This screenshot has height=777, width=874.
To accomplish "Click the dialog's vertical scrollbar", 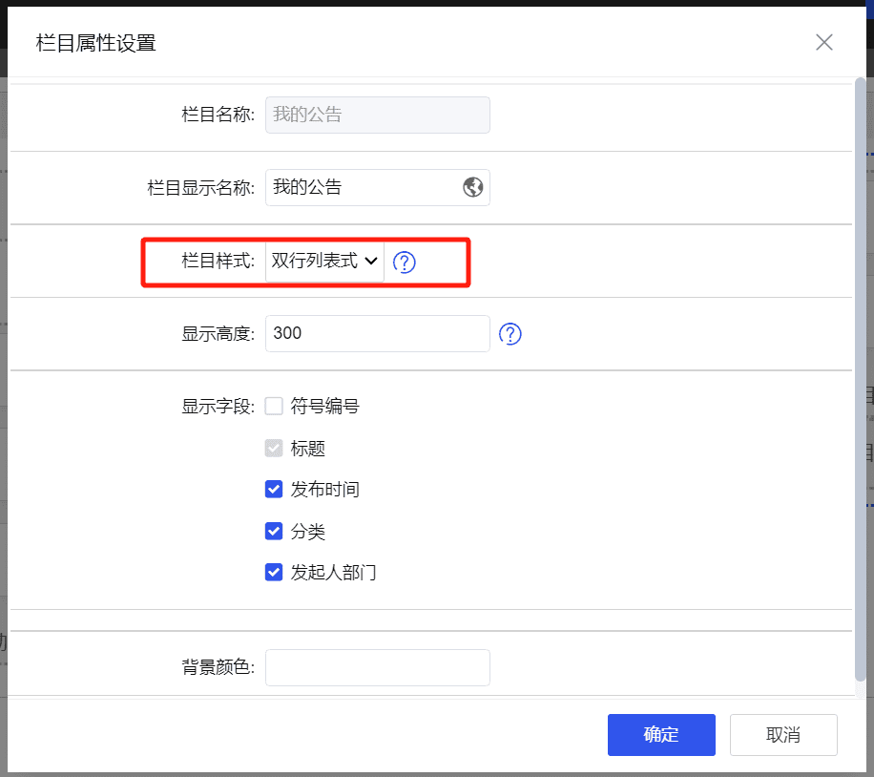I will point(860,379).
